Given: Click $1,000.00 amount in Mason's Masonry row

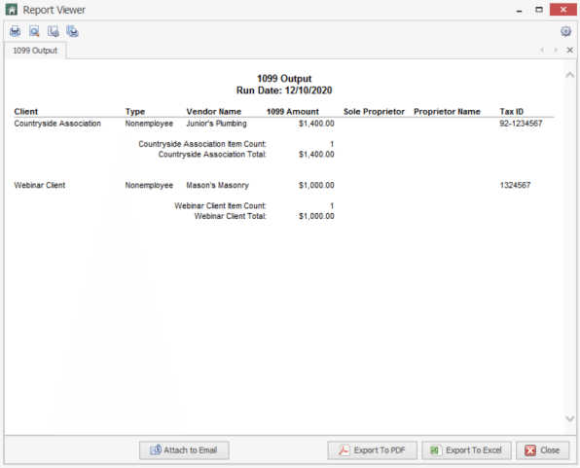Looking at the screenshot, I should pos(316,185).
